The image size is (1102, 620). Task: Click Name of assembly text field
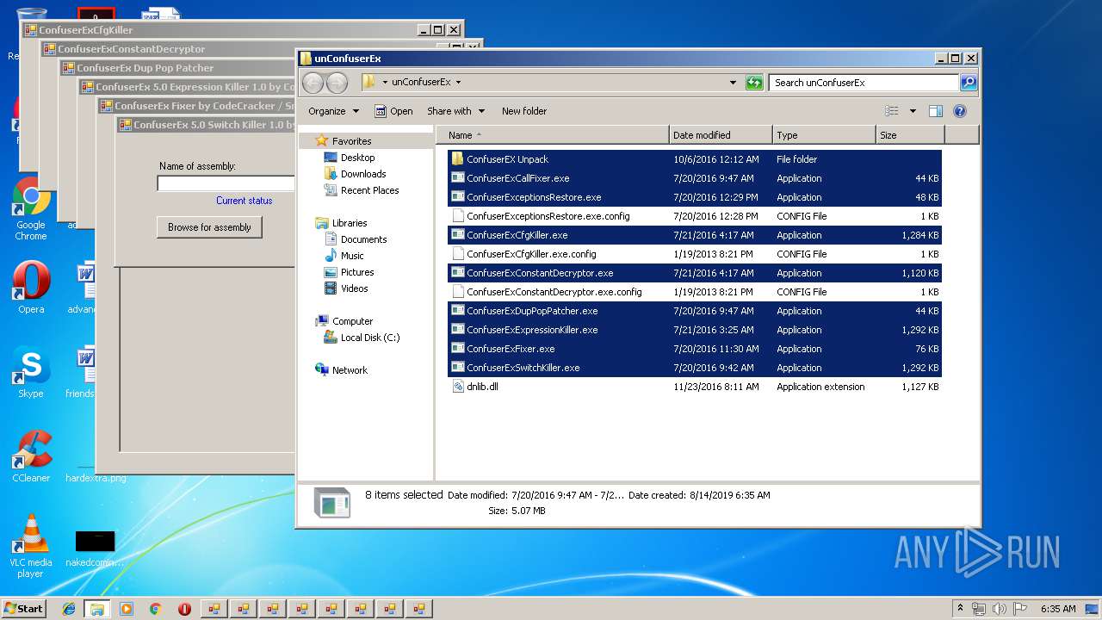(226, 183)
